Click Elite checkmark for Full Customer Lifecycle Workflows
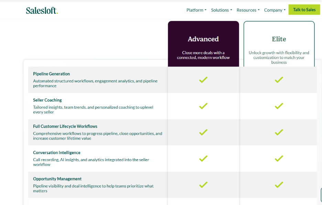Image resolution: width=322 pixels, height=205 pixels. point(279,132)
